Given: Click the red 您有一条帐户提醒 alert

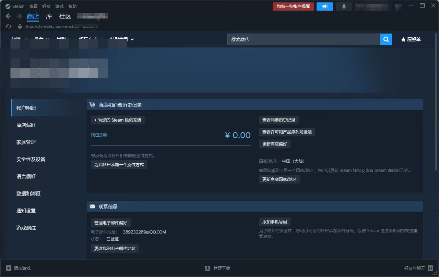Looking at the screenshot, I should click(x=293, y=7).
